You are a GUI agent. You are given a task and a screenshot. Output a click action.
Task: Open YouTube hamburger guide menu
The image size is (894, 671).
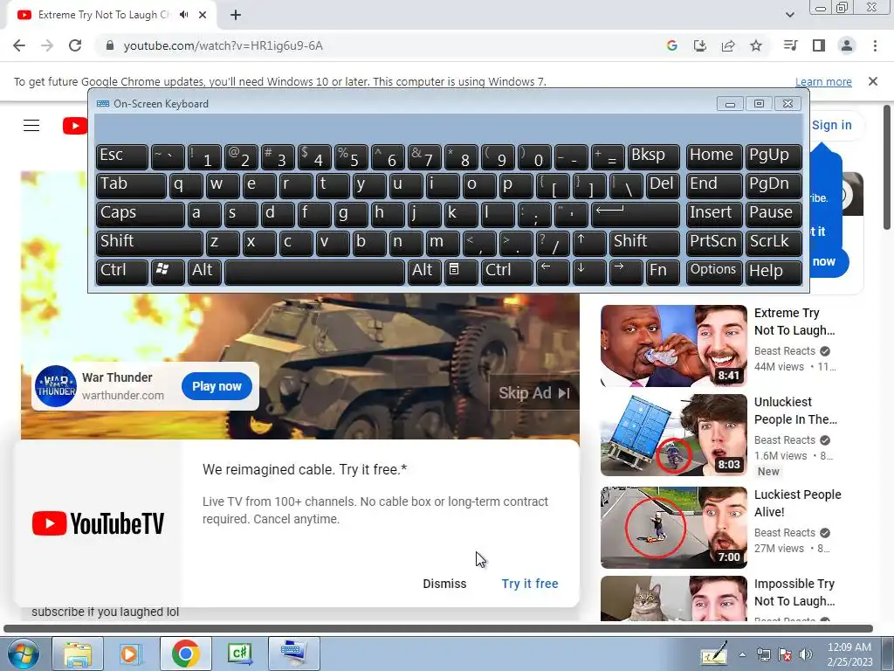pos(31,126)
